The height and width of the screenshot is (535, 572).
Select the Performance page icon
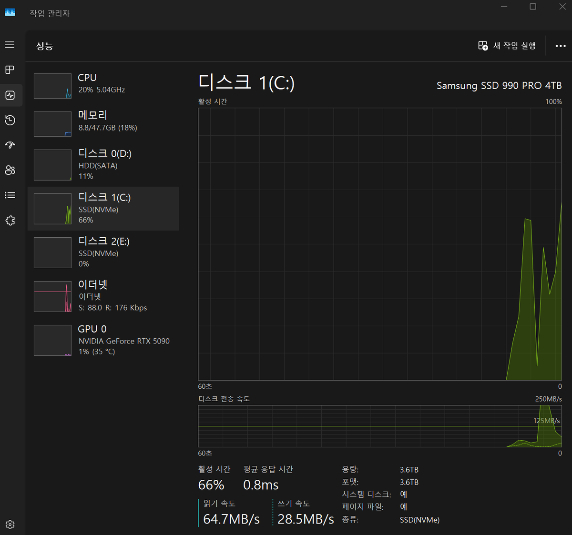[10, 95]
